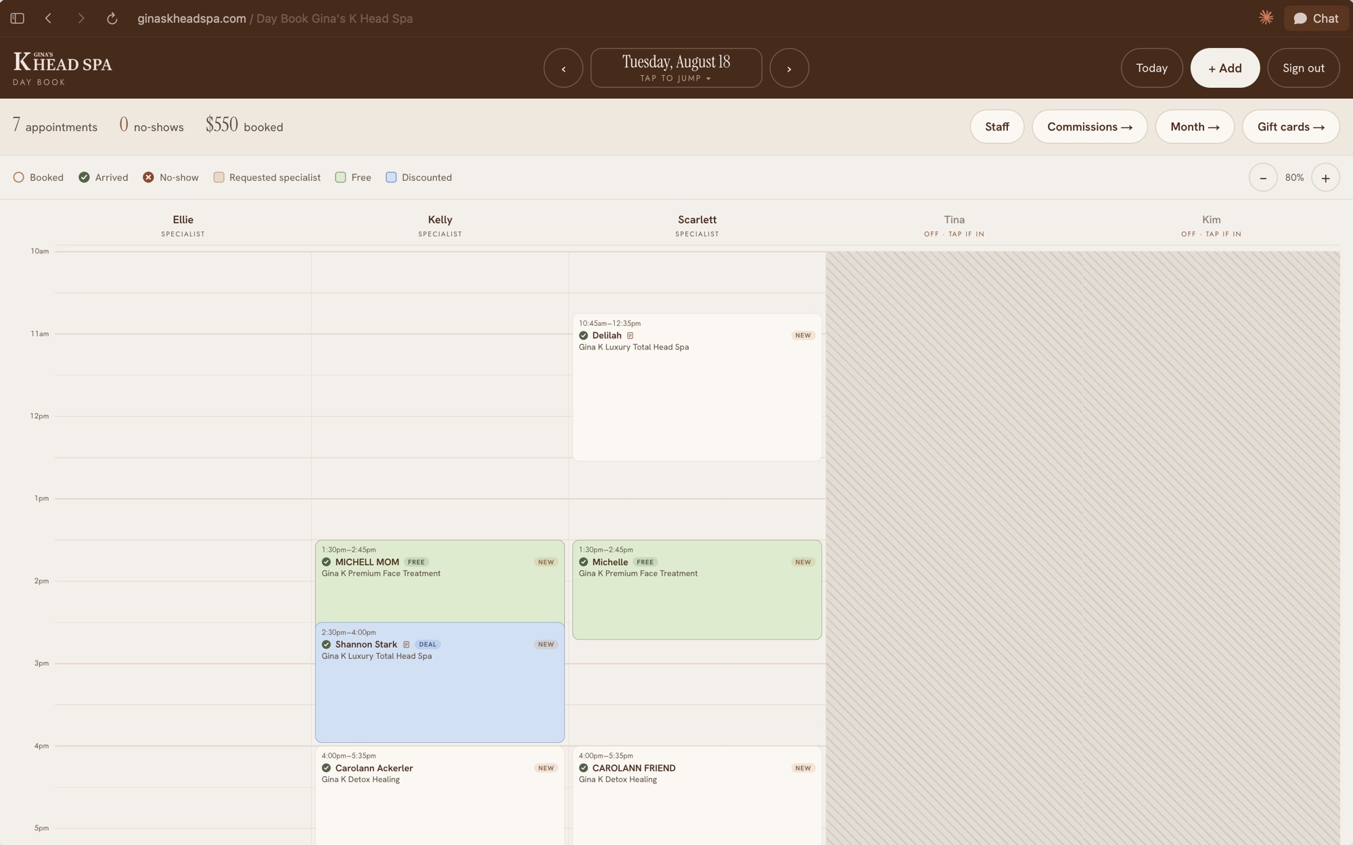Click the FREE tag on Michelle's appointment
The image size is (1353, 845).
(x=645, y=562)
